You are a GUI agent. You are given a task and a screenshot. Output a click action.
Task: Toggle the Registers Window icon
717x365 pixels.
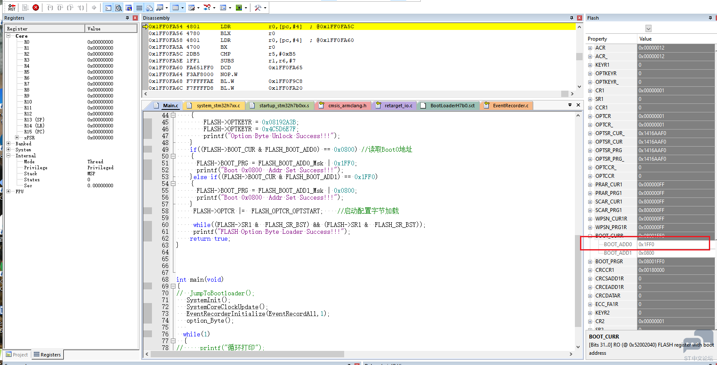139,7
